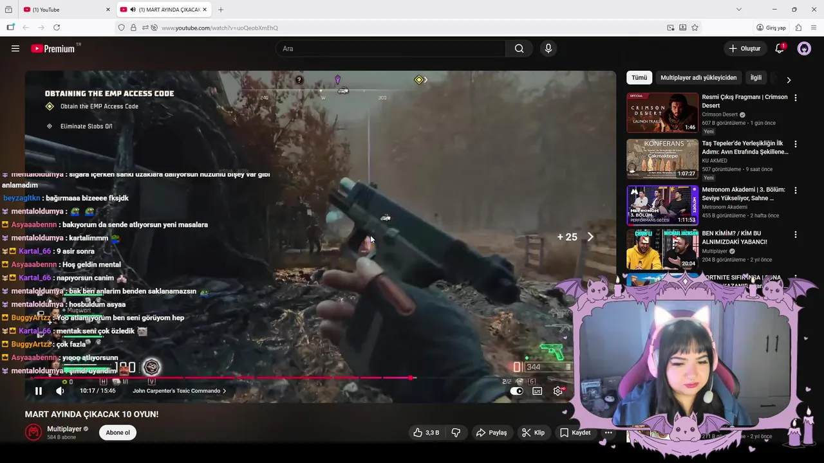Open the tab overview in the title bar
Viewport: 824px width, 463px height.
click(x=8, y=10)
